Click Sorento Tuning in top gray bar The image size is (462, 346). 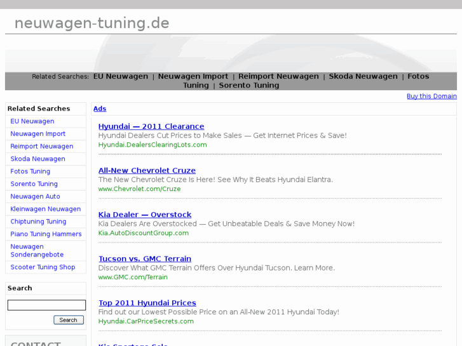tap(249, 86)
